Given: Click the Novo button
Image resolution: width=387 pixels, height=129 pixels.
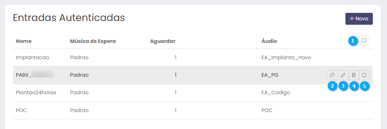Looking at the screenshot, I should pos(359,19).
